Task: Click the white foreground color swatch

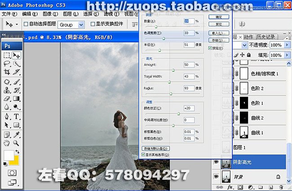Action: (x=9, y=155)
